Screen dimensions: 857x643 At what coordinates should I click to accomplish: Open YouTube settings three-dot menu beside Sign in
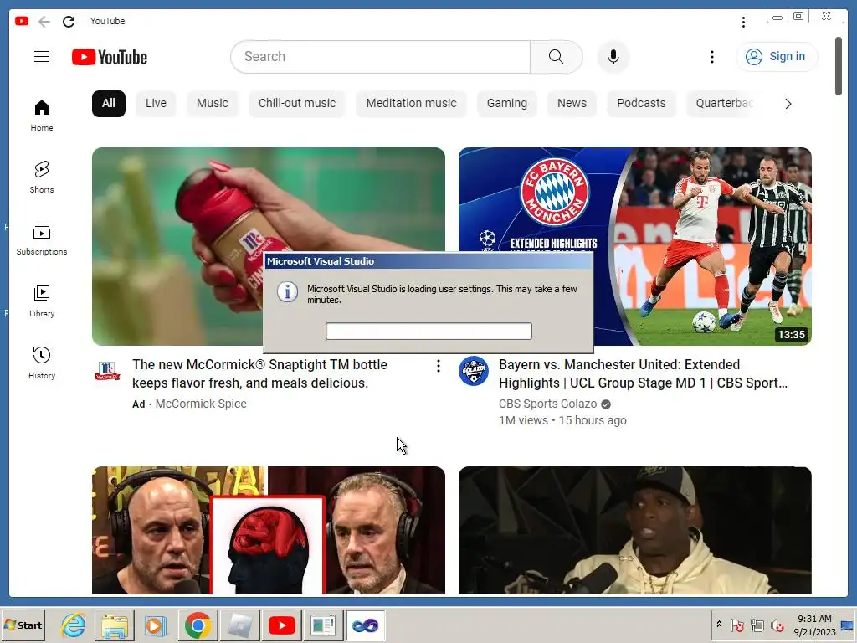click(711, 57)
